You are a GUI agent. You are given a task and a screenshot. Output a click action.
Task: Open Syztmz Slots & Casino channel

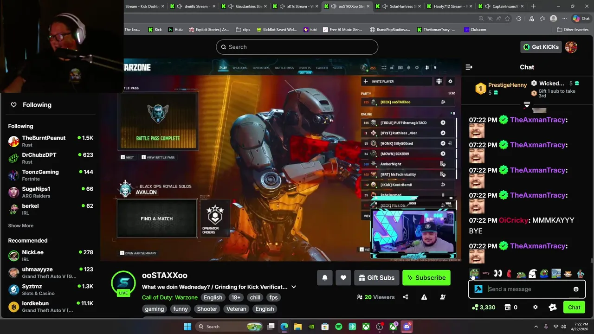coord(50,289)
